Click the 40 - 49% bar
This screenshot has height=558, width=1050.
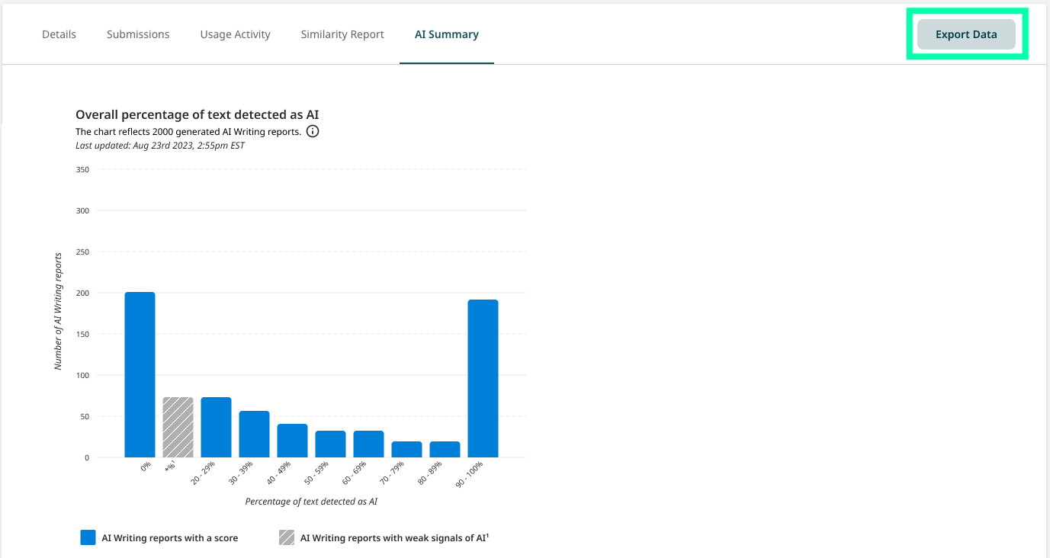(293, 441)
